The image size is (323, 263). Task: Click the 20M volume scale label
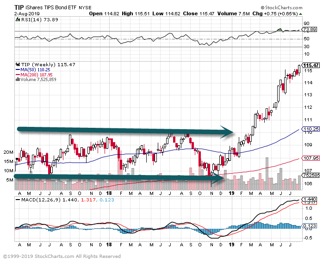point(8,152)
